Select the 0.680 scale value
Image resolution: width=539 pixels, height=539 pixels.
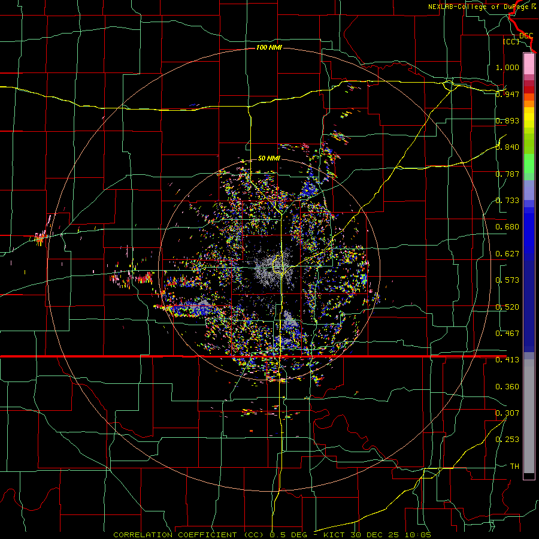click(507, 227)
